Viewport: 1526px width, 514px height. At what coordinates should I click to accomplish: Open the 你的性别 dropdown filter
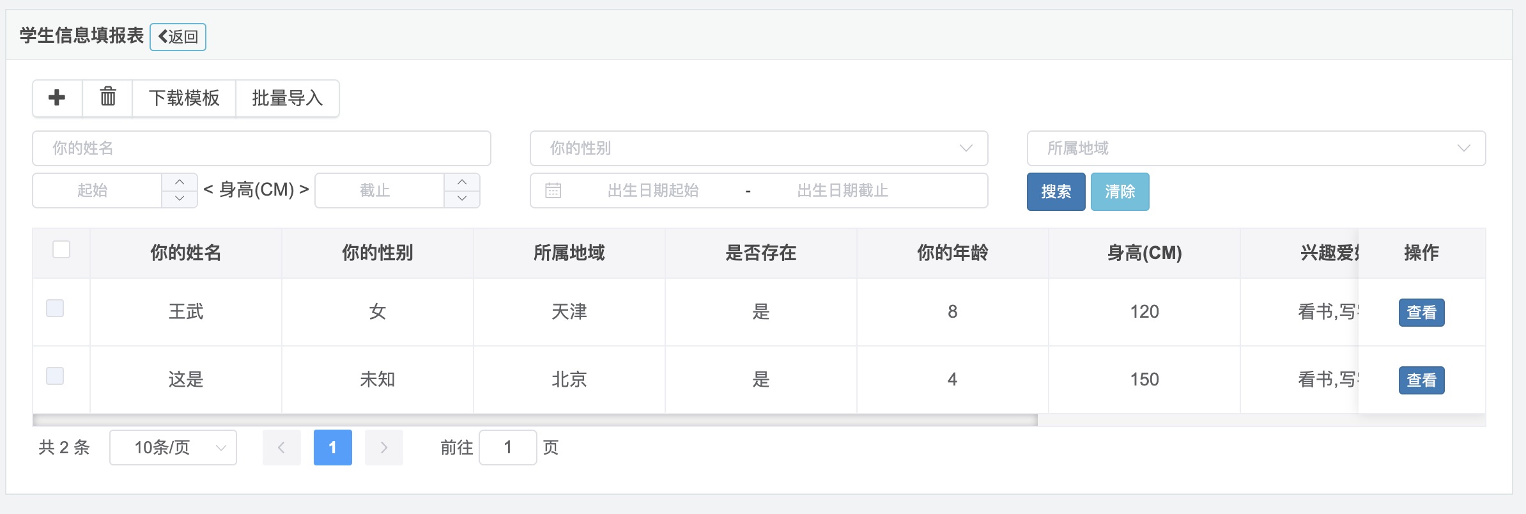point(759,148)
